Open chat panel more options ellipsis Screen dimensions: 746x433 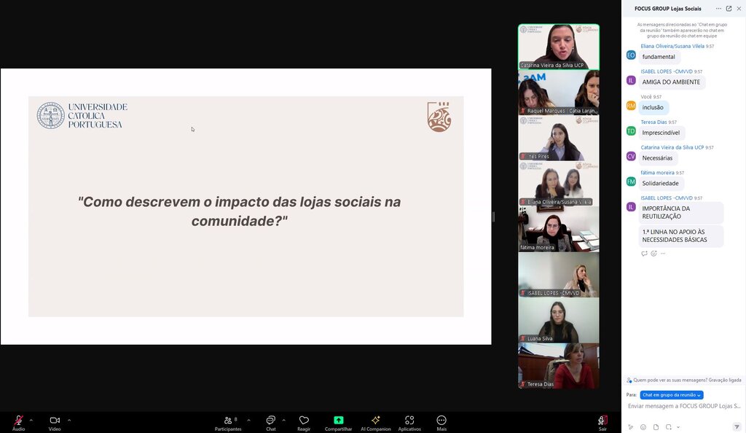(718, 9)
